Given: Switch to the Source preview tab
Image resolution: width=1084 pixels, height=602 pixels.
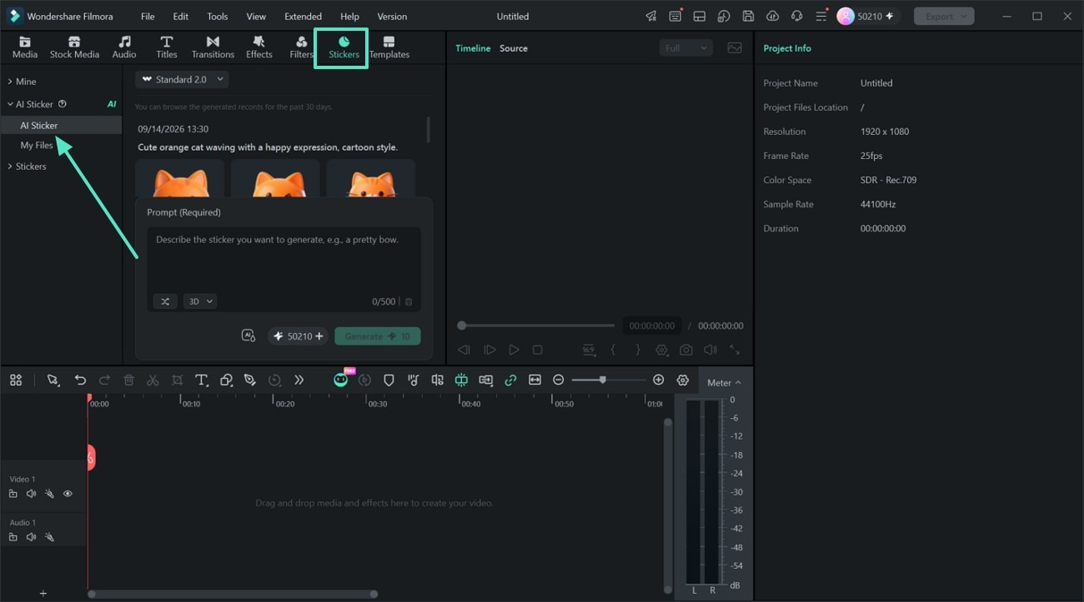Looking at the screenshot, I should tap(514, 48).
